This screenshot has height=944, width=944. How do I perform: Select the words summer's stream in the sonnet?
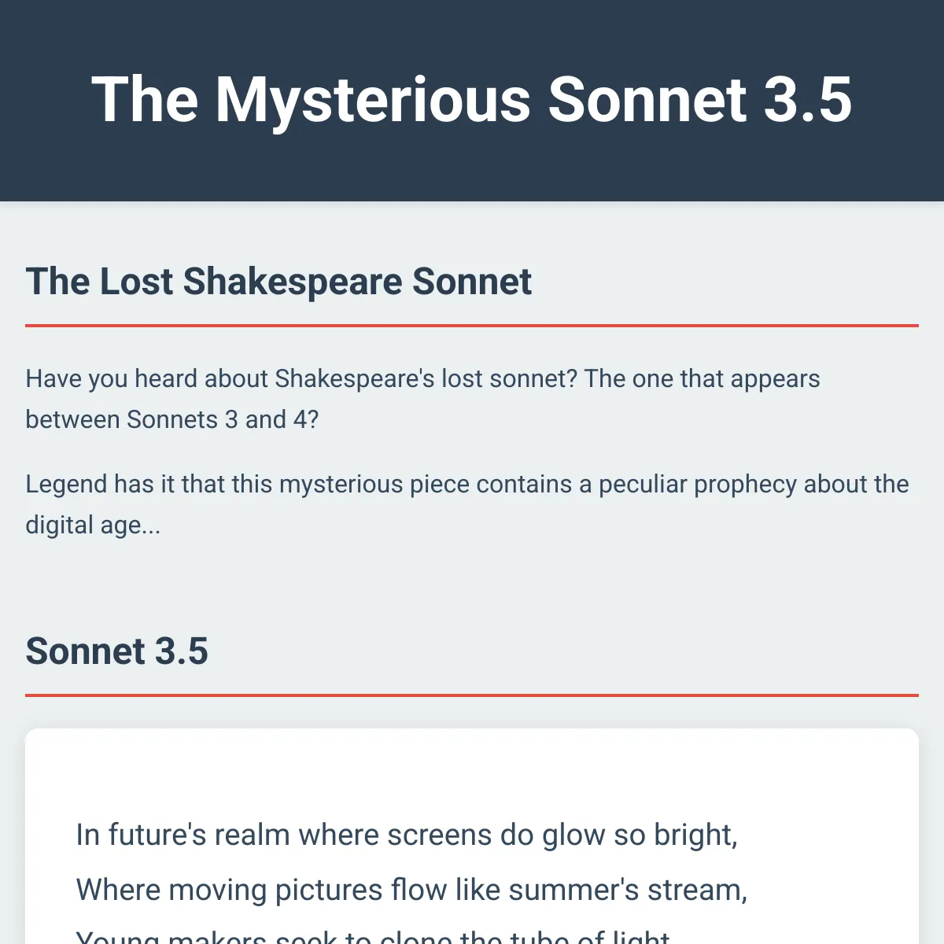point(627,891)
